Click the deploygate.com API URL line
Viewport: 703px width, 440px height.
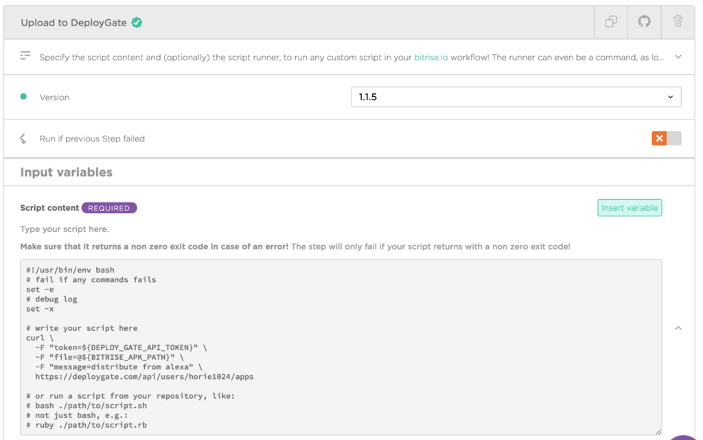pyautogui.click(x=144, y=377)
